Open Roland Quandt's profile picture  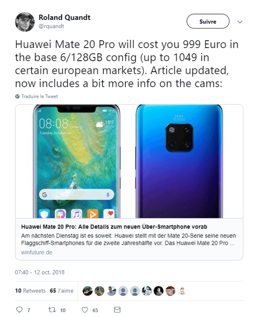tap(25, 22)
